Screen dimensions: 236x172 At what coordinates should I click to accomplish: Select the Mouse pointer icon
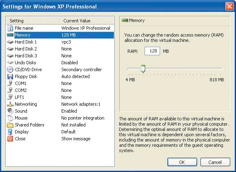pyautogui.click(x=10, y=118)
